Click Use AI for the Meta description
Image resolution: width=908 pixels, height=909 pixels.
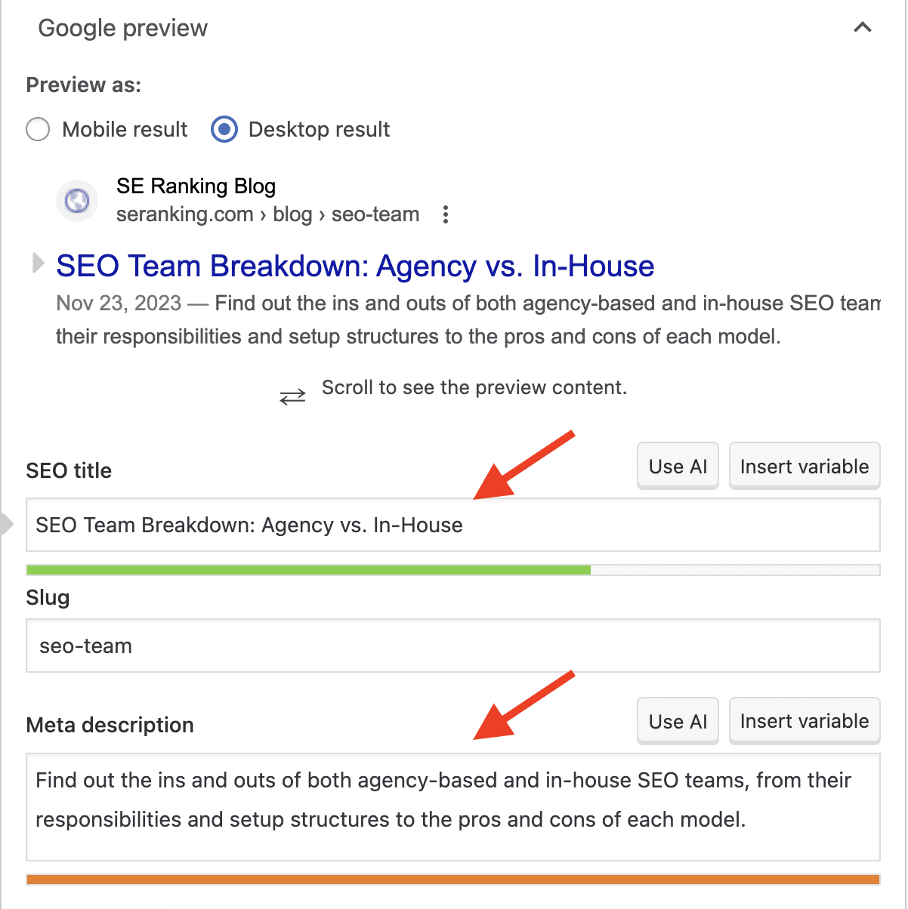[677, 720]
